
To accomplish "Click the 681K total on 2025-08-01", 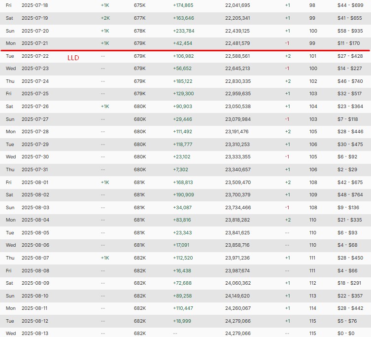I will pyautogui.click(x=139, y=182).
